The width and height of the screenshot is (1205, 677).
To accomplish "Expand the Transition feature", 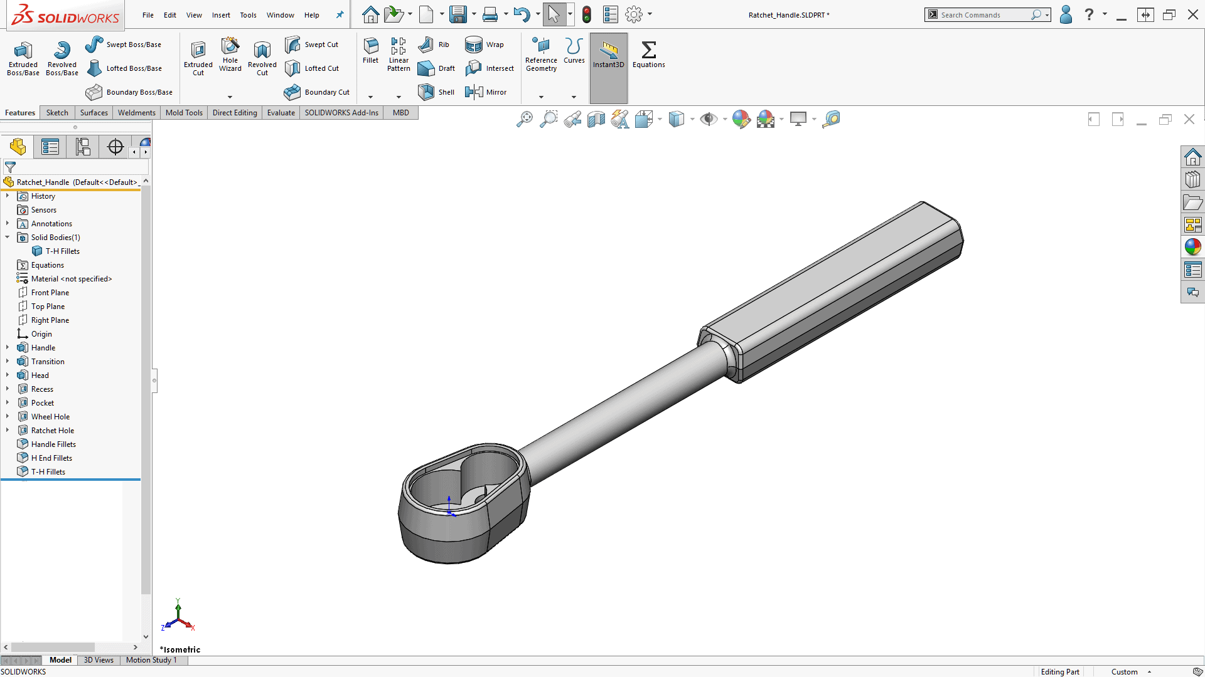I will pyautogui.click(x=8, y=361).
